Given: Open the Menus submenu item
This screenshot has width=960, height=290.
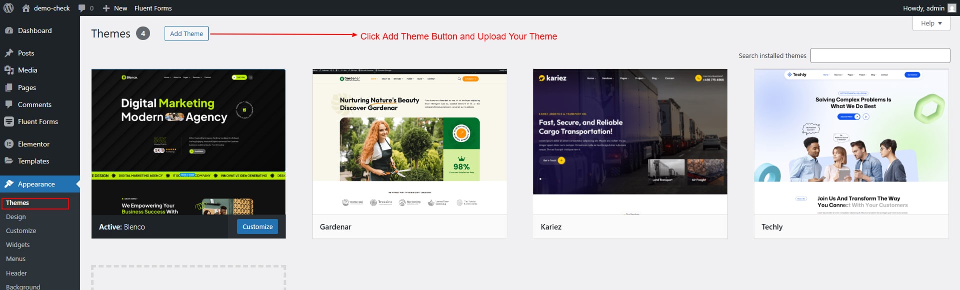Looking at the screenshot, I should tap(16, 259).
